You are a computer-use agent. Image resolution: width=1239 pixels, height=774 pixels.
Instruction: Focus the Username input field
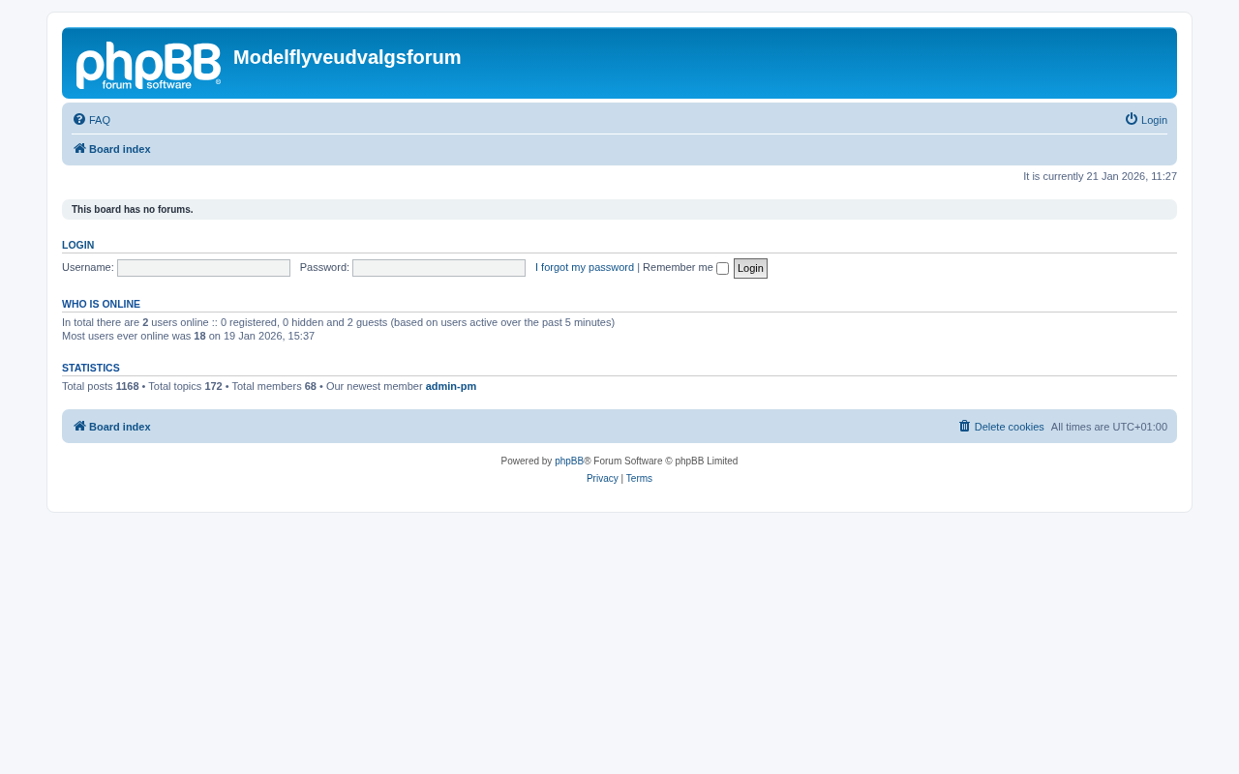click(203, 268)
